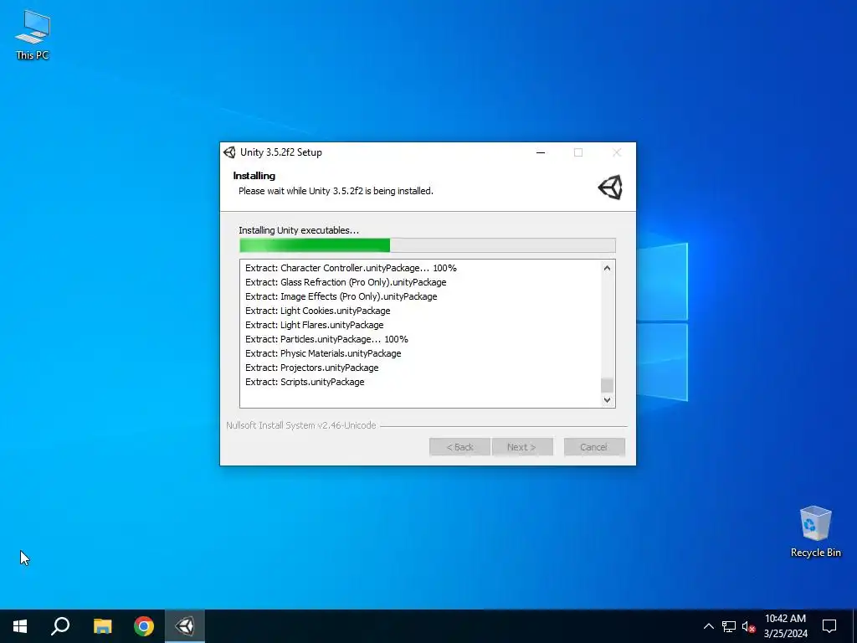
Task: Open network status tray icon
Action: (x=729, y=626)
